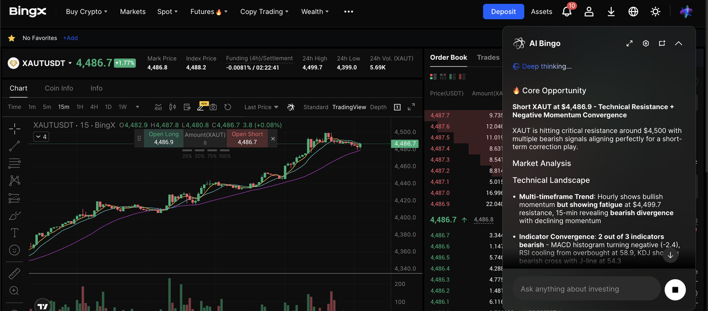Open notifications bell with 10 badge
This screenshot has width=708, height=311.
pos(567,12)
